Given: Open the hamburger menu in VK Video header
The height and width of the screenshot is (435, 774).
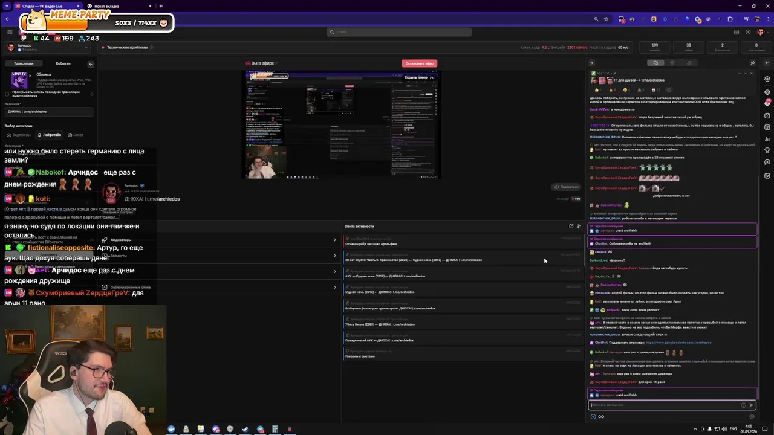Looking at the screenshot, I should point(9,32).
